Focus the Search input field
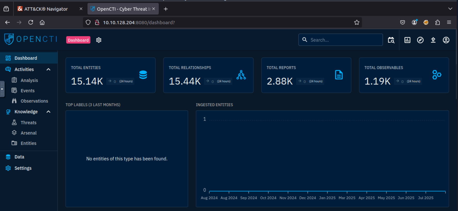The image size is (458, 211). tap(341, 40)
